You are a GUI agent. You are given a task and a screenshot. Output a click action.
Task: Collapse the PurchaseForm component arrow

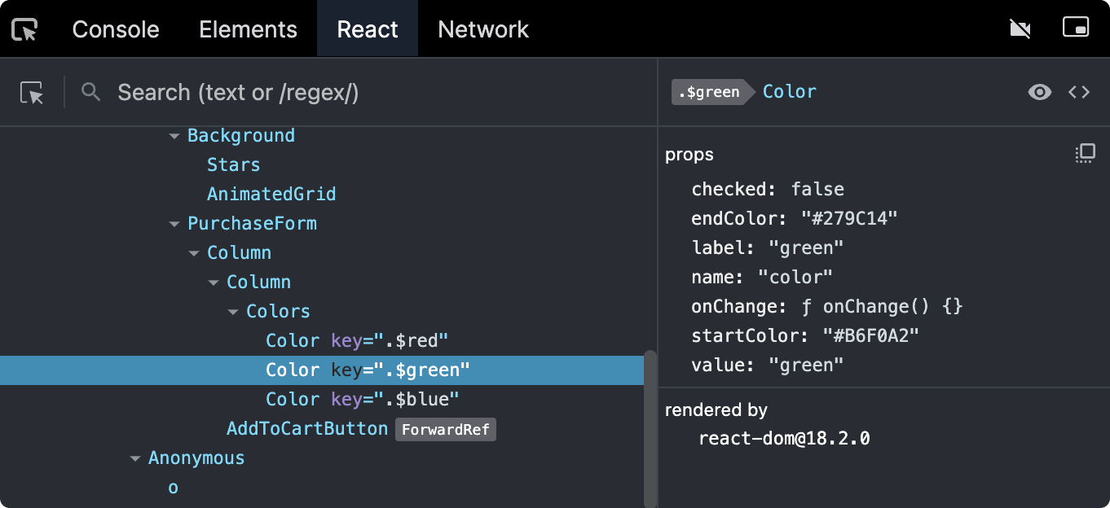point(174,224)
